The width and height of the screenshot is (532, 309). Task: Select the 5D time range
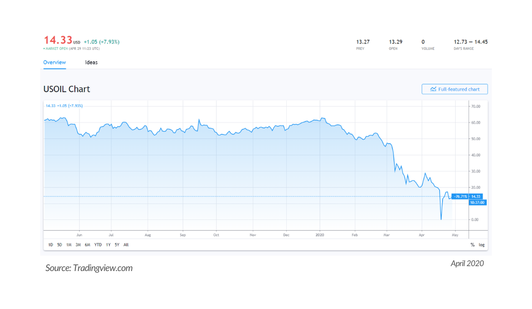[60, 244]
